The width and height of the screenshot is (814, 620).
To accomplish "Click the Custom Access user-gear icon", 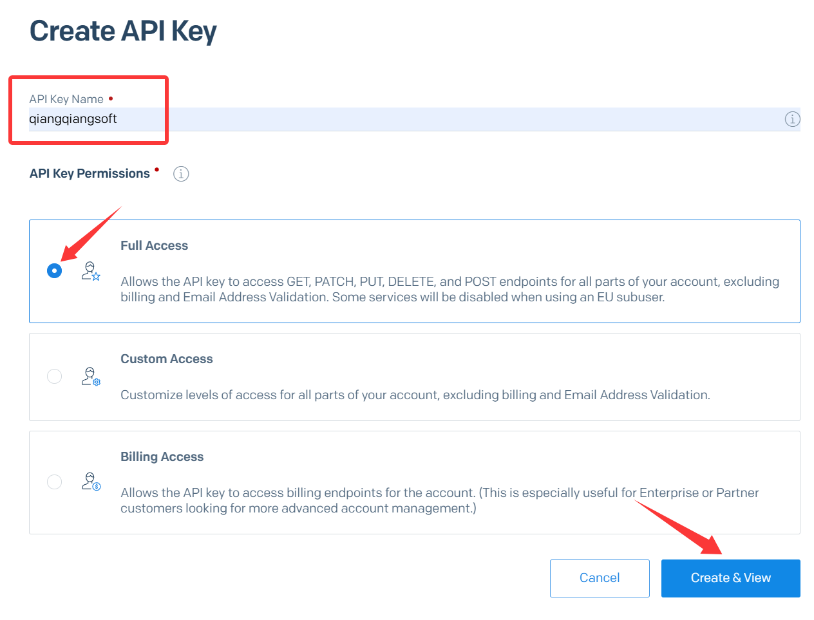I will pyautogui.click(x=91, y=377).
